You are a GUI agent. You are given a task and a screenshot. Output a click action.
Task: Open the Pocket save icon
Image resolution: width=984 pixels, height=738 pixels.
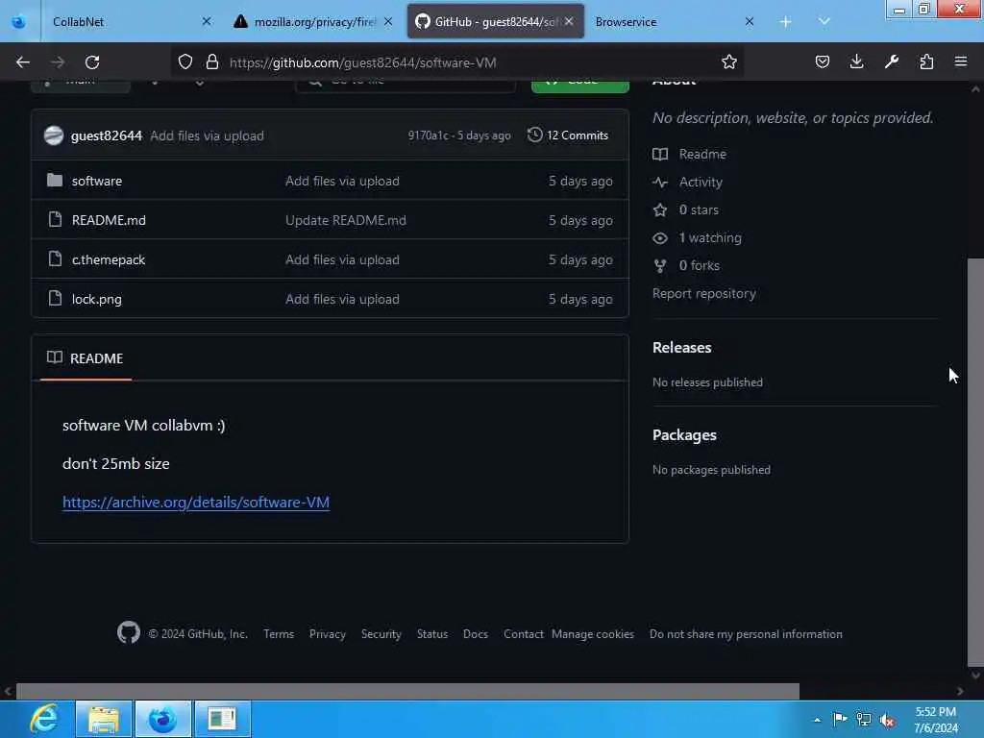coord(823,61)
